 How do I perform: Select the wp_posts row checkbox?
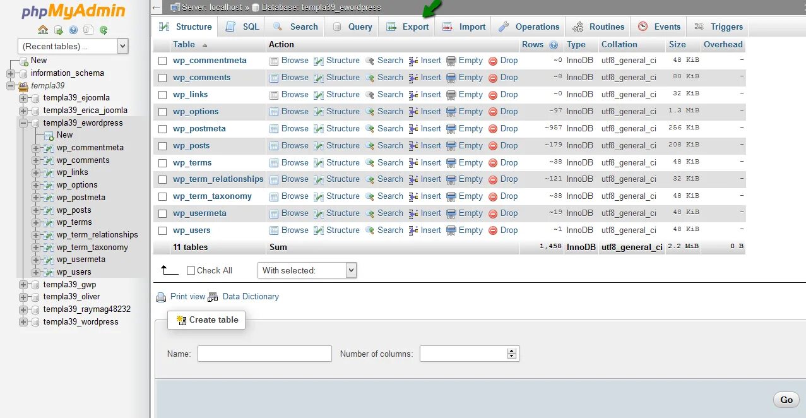click(162, 146)
